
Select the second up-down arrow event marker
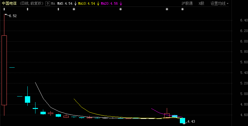click(27, 9)
